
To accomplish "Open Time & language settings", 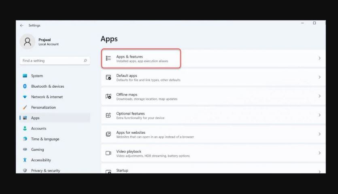I will 55,139.
